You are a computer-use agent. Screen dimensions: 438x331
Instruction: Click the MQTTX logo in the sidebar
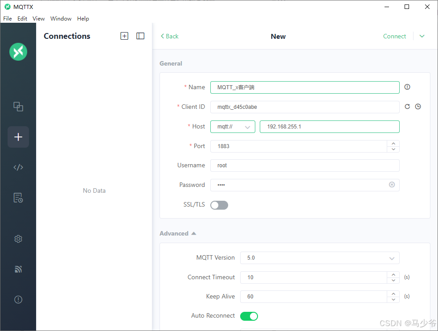click(18, 52)
